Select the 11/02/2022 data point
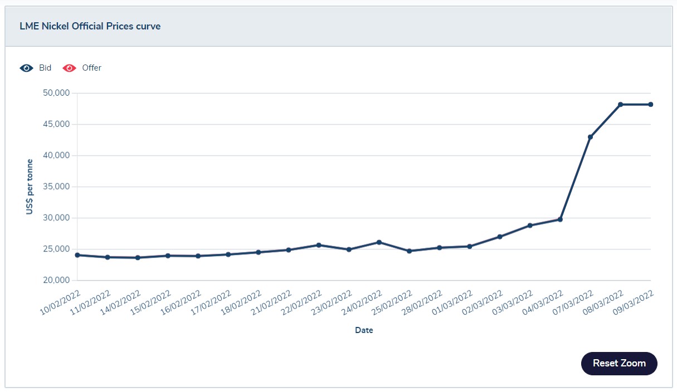Viewport: 677px width, 392px height. pyautogui.click(x=108, y=257)
